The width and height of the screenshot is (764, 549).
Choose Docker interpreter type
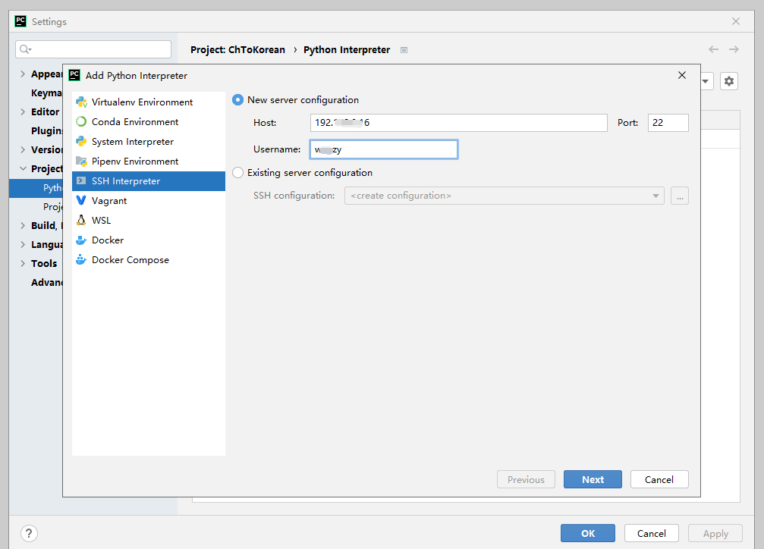149,240
